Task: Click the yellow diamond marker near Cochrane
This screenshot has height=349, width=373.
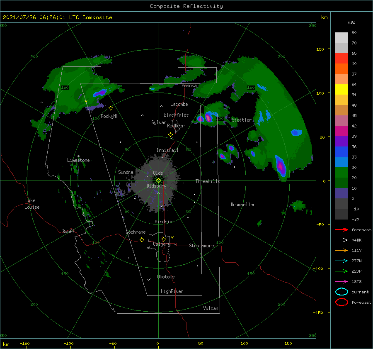Action: coord(142,239)
